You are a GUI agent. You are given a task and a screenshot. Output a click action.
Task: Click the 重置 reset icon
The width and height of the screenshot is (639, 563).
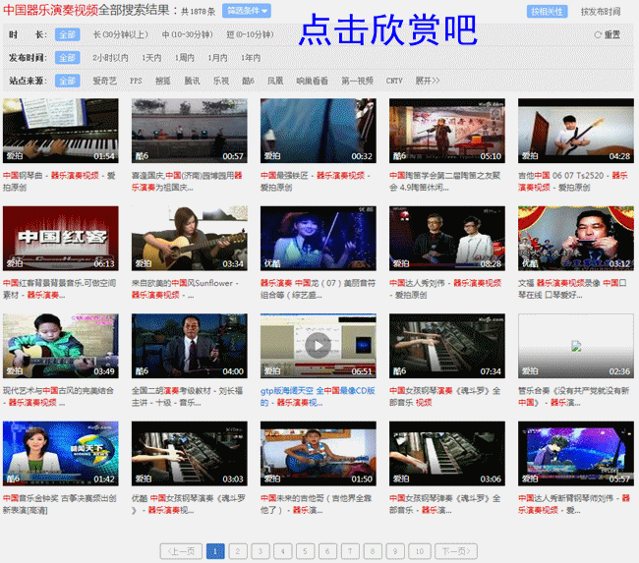598,34
